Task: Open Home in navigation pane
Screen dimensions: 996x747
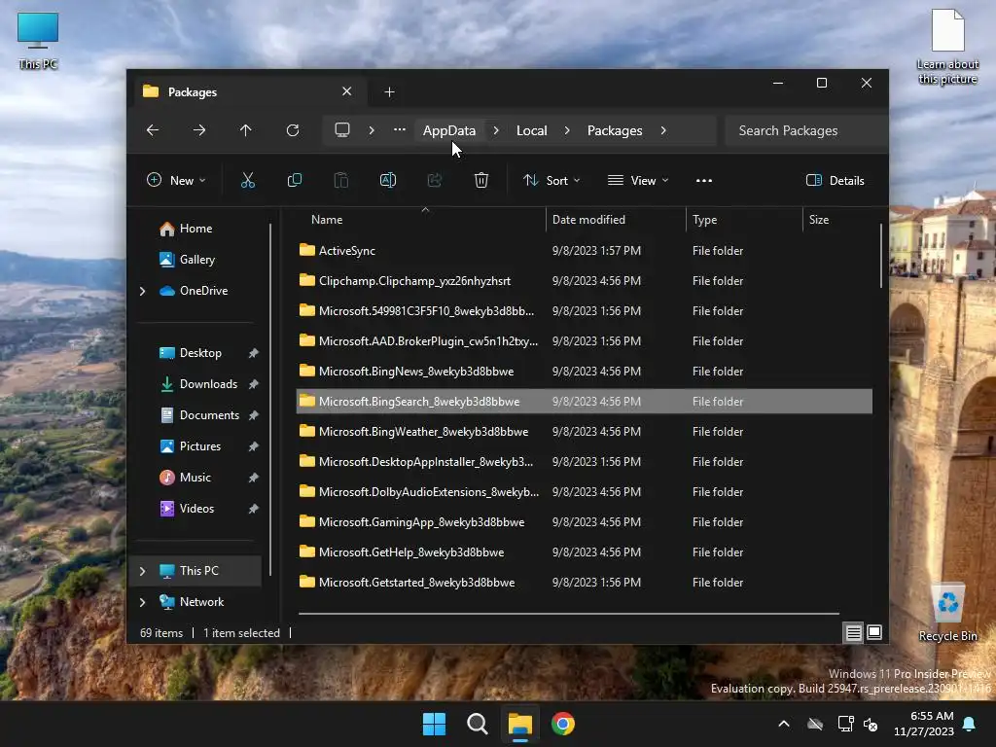Action: 195,229
